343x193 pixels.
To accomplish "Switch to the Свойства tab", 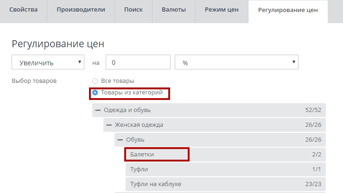I will 23,10.
